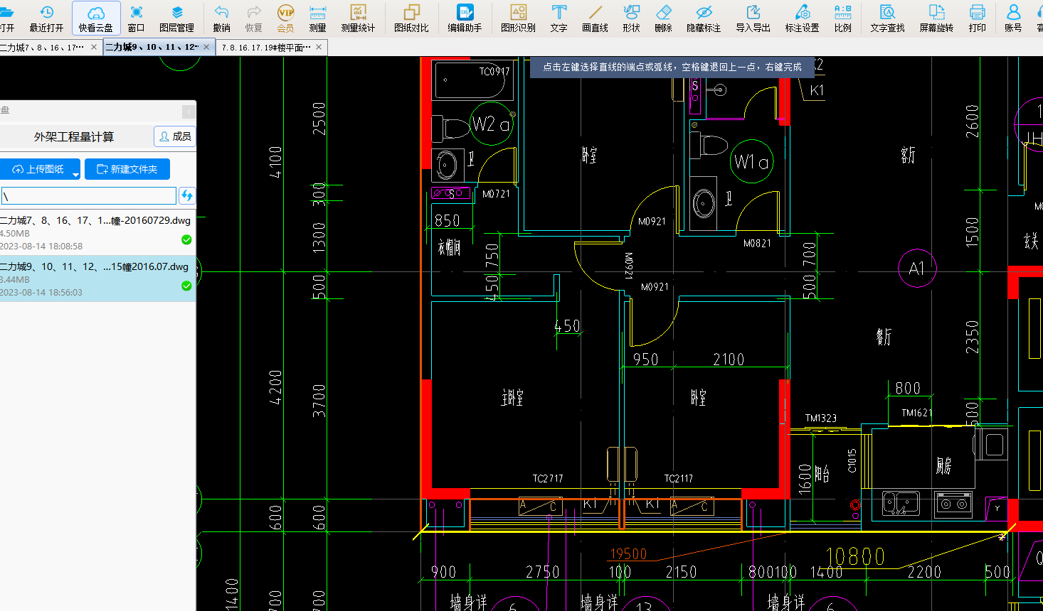Click the W2a circle marker
Image resolution: width=1043 pixels, height=611 pixels.
491,124
